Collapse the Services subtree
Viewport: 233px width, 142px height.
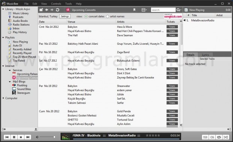coord(10,70)
